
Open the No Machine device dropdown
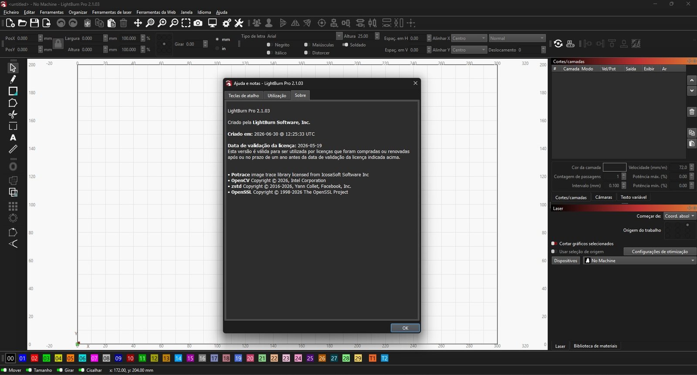click(639, 261)
